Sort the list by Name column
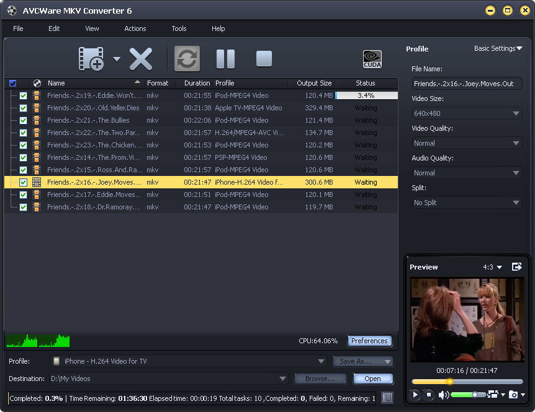 (94, 83)
